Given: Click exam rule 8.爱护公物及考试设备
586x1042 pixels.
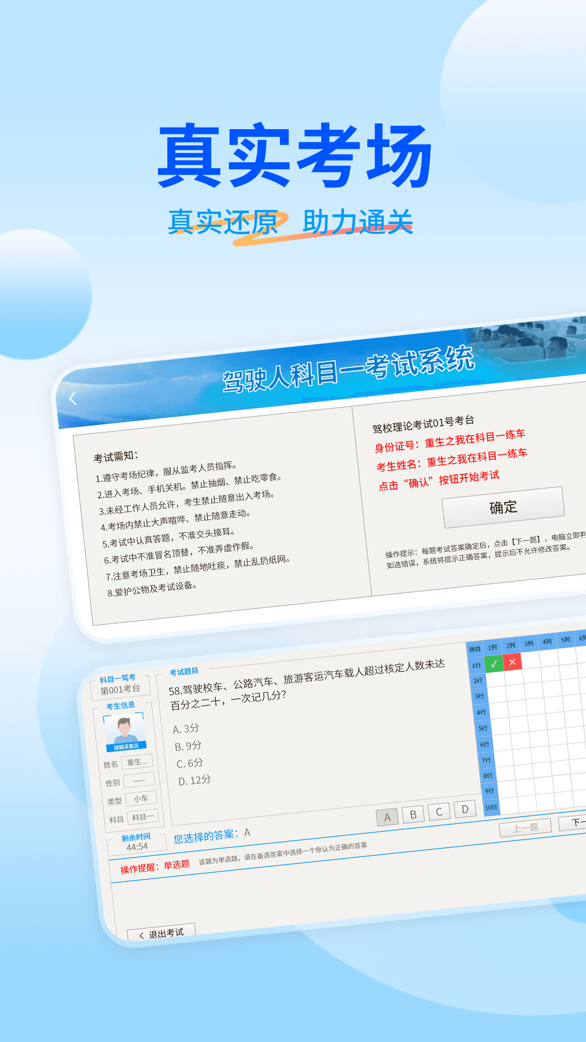Looking at the screenshot, I should (x=152, y=589).
